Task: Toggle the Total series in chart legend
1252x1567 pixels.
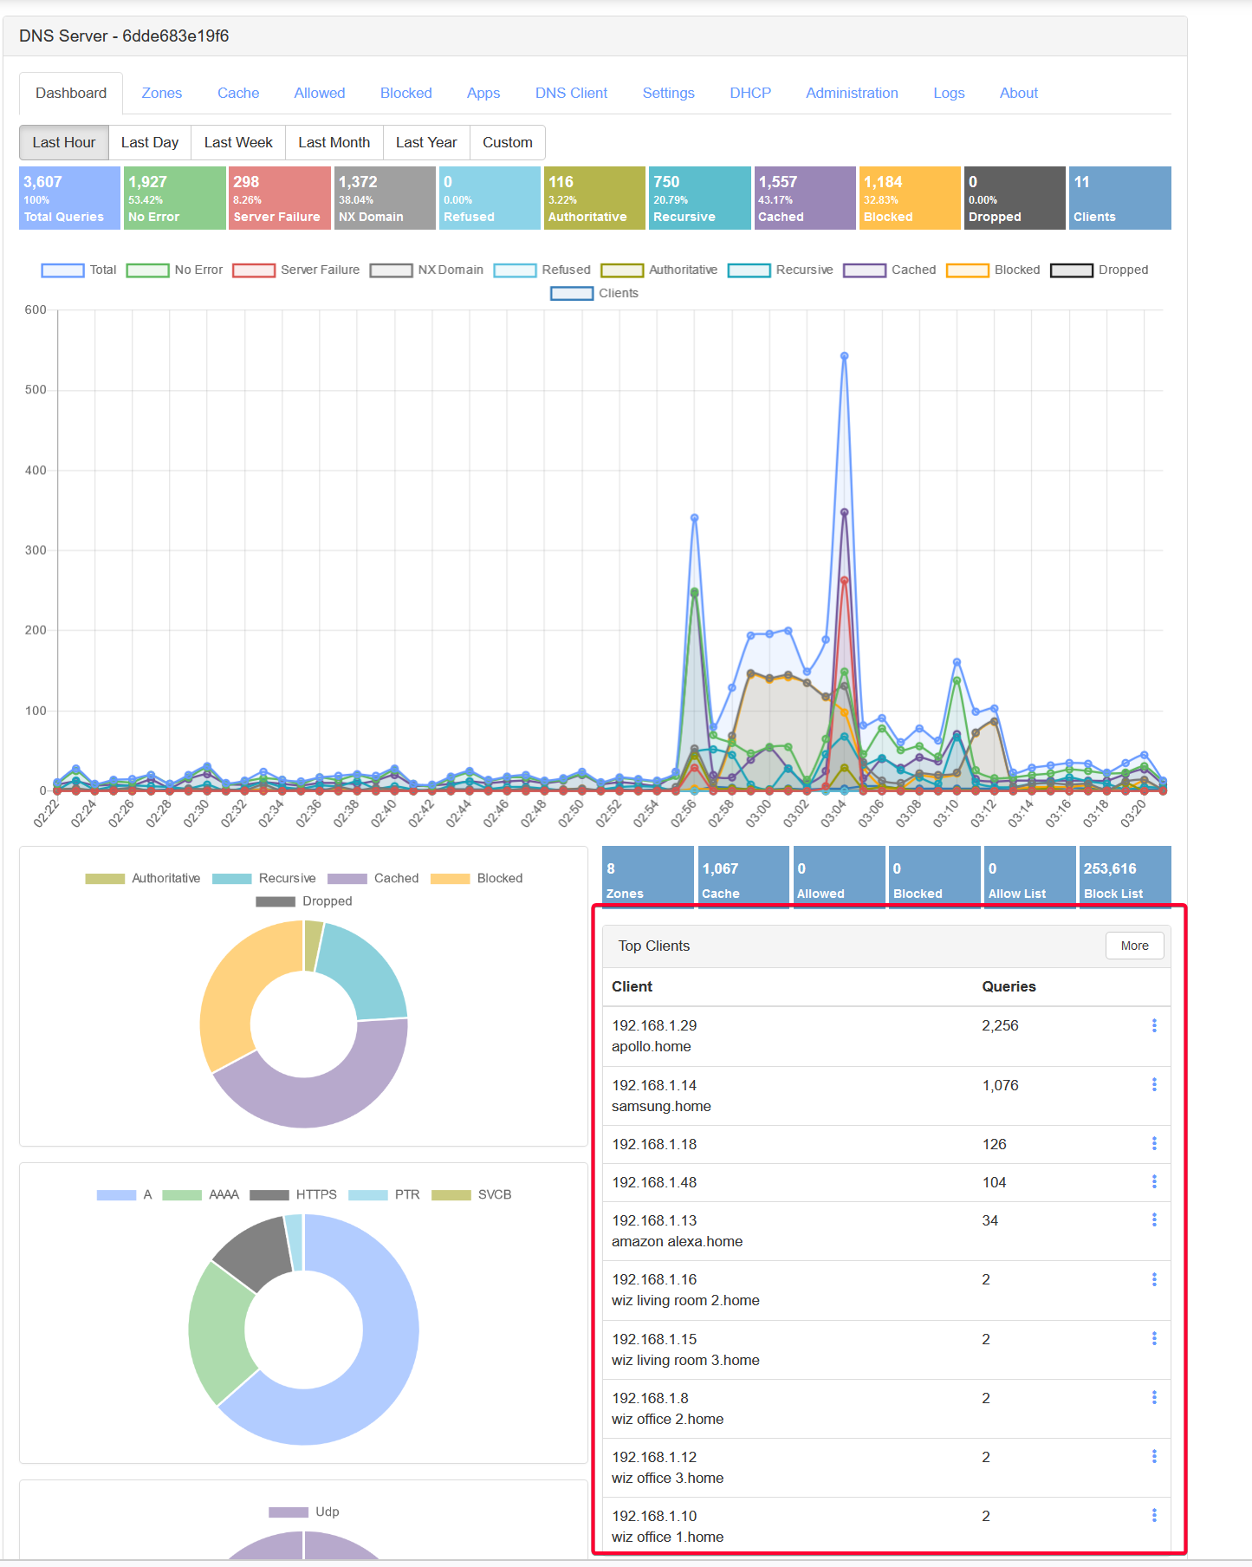Action: click(x=79, y=270)
